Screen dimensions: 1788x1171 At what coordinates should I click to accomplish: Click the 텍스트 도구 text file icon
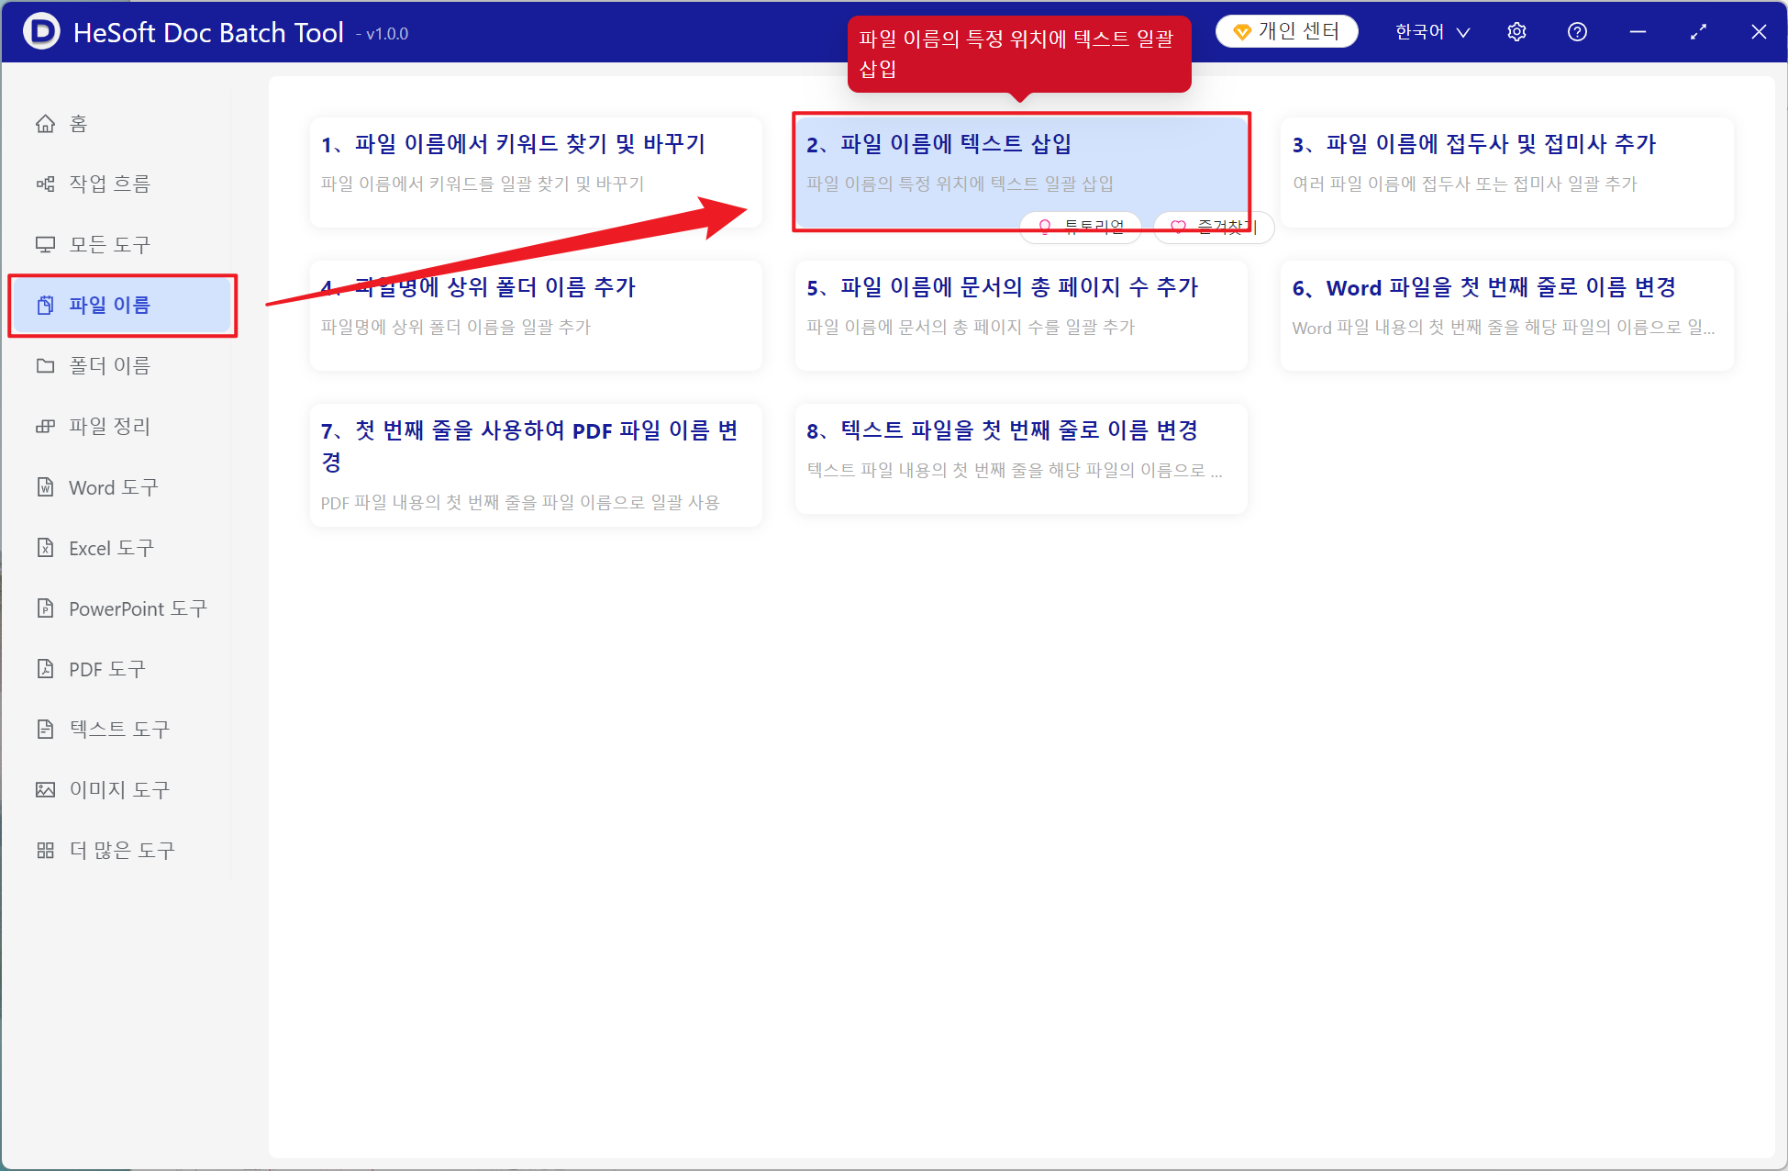pyautogui.click(x=45, y=729)
